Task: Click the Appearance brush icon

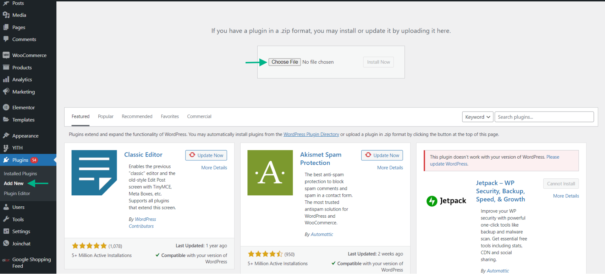Action: click(x=6, y=136)
